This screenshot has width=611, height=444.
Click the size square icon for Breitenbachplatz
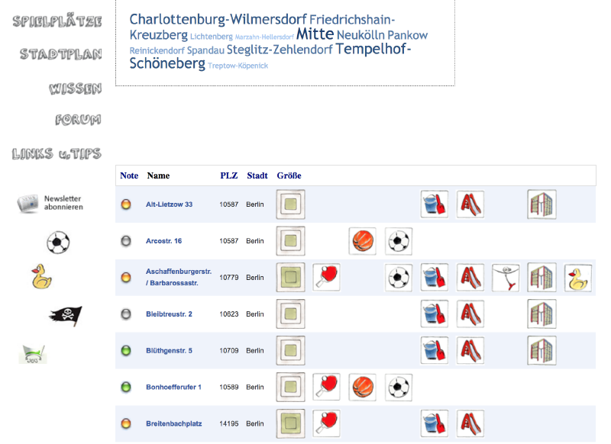tap(290, 423)
